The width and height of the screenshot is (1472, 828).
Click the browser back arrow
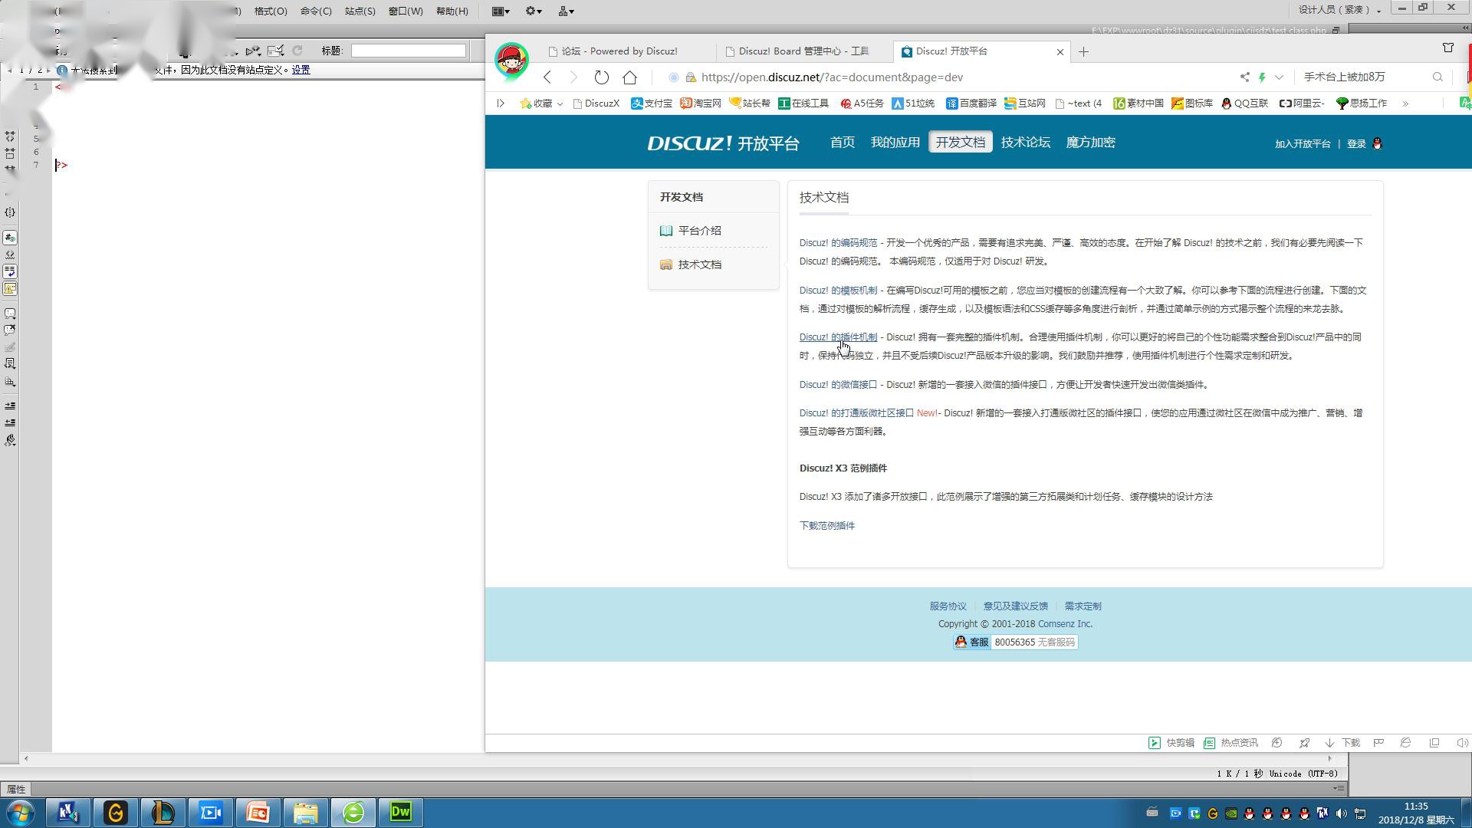point(547,77)
